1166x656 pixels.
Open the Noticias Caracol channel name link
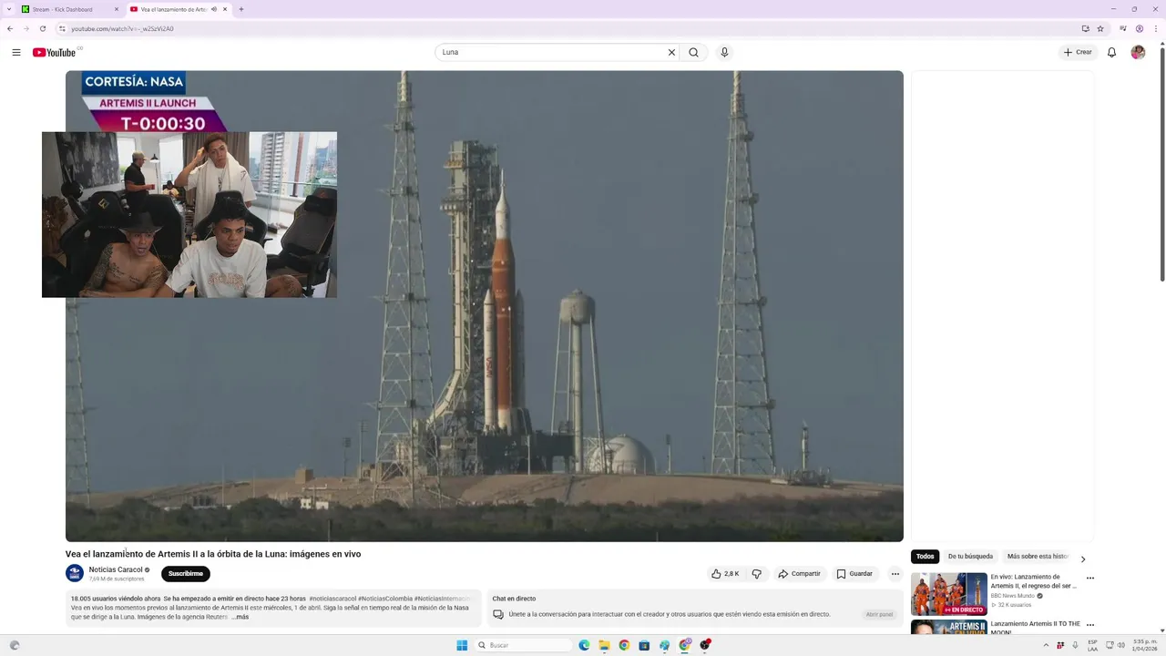(116, 569)
